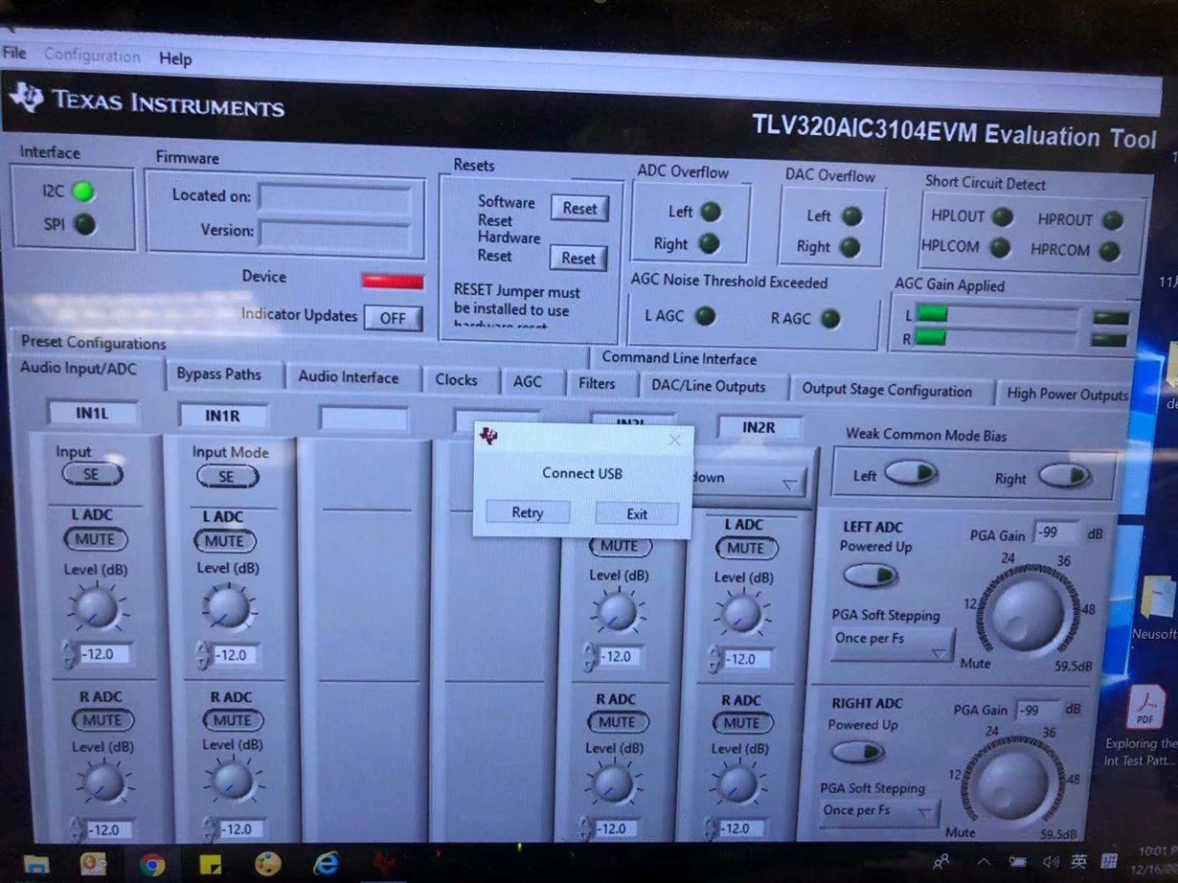The height and width of the screenshot is (883, 1178).
Task: Open the Command Line Interface tab
Action: pos(679,359)
